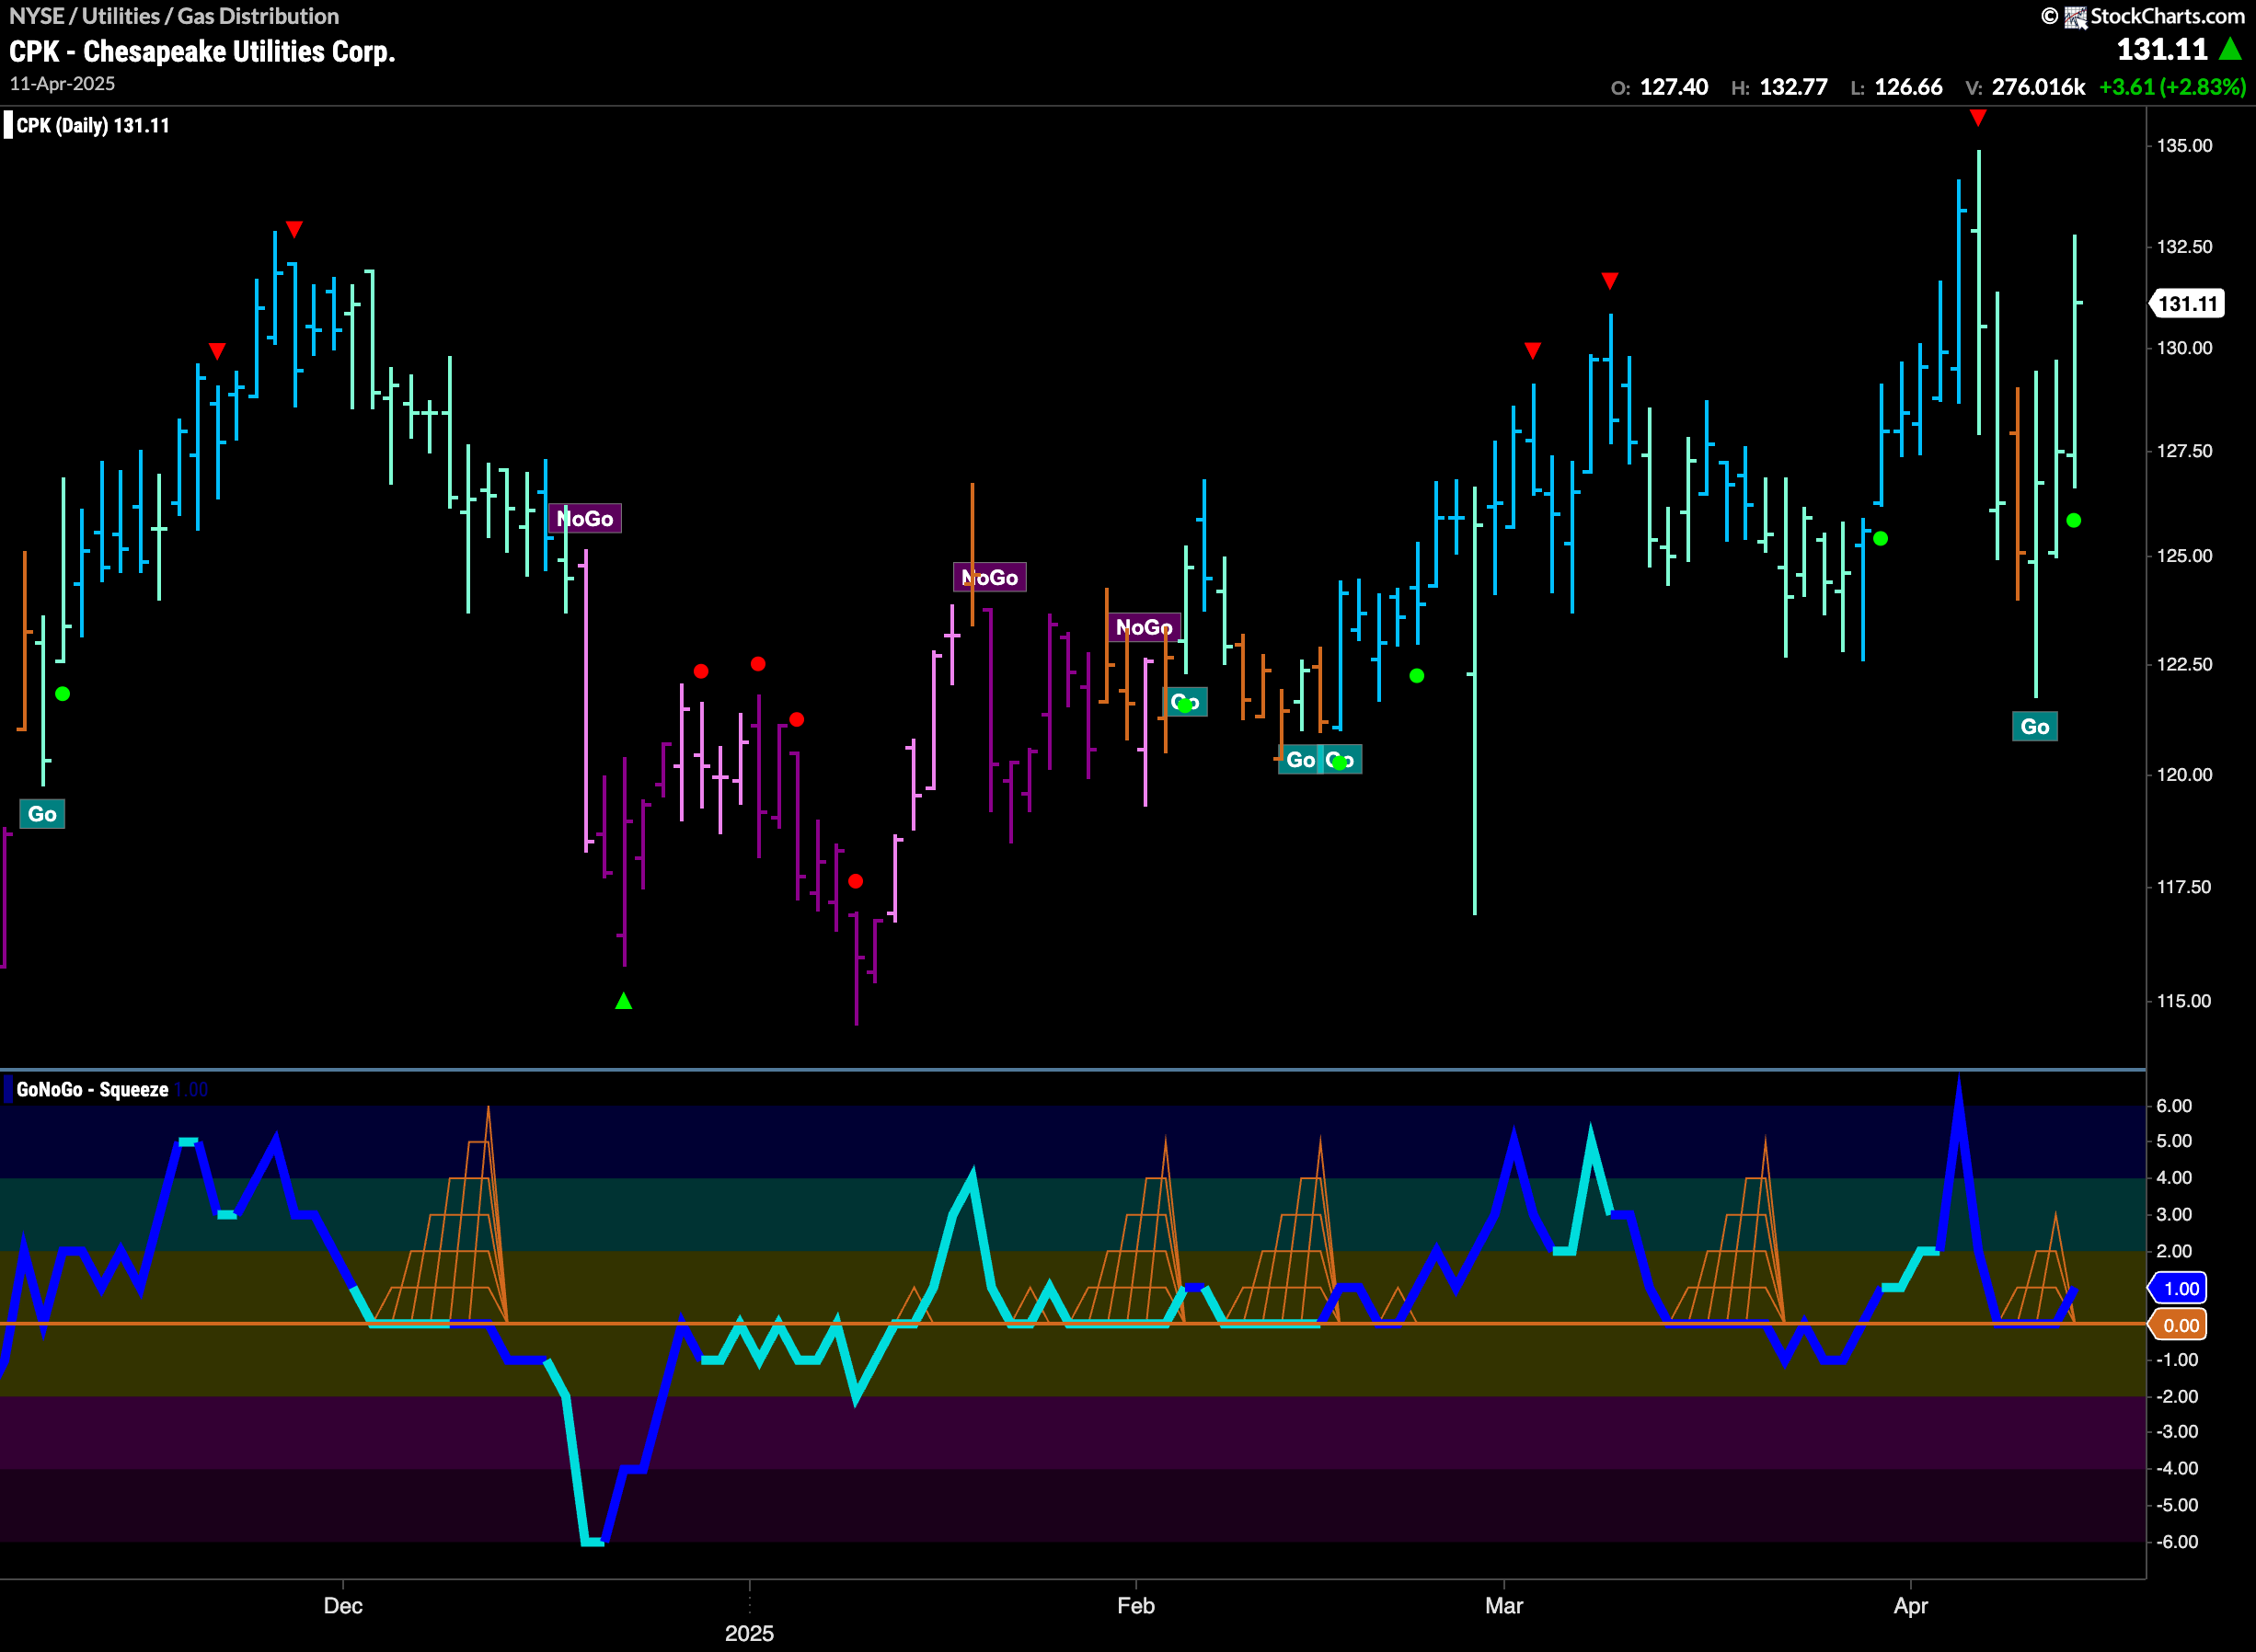The image size is (2256, 1652).
Task: Click the 135.00 price axis label
Action: point(2184,146)
